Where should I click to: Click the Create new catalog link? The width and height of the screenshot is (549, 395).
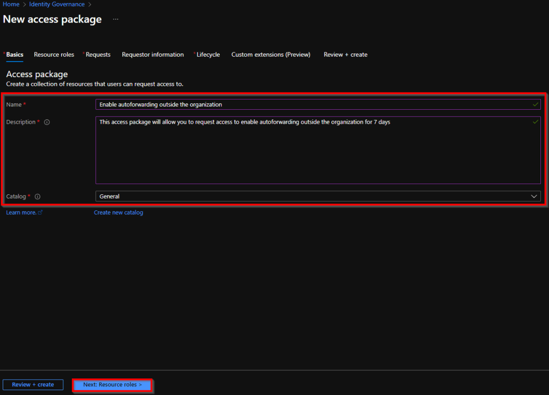tap(118, 212)
